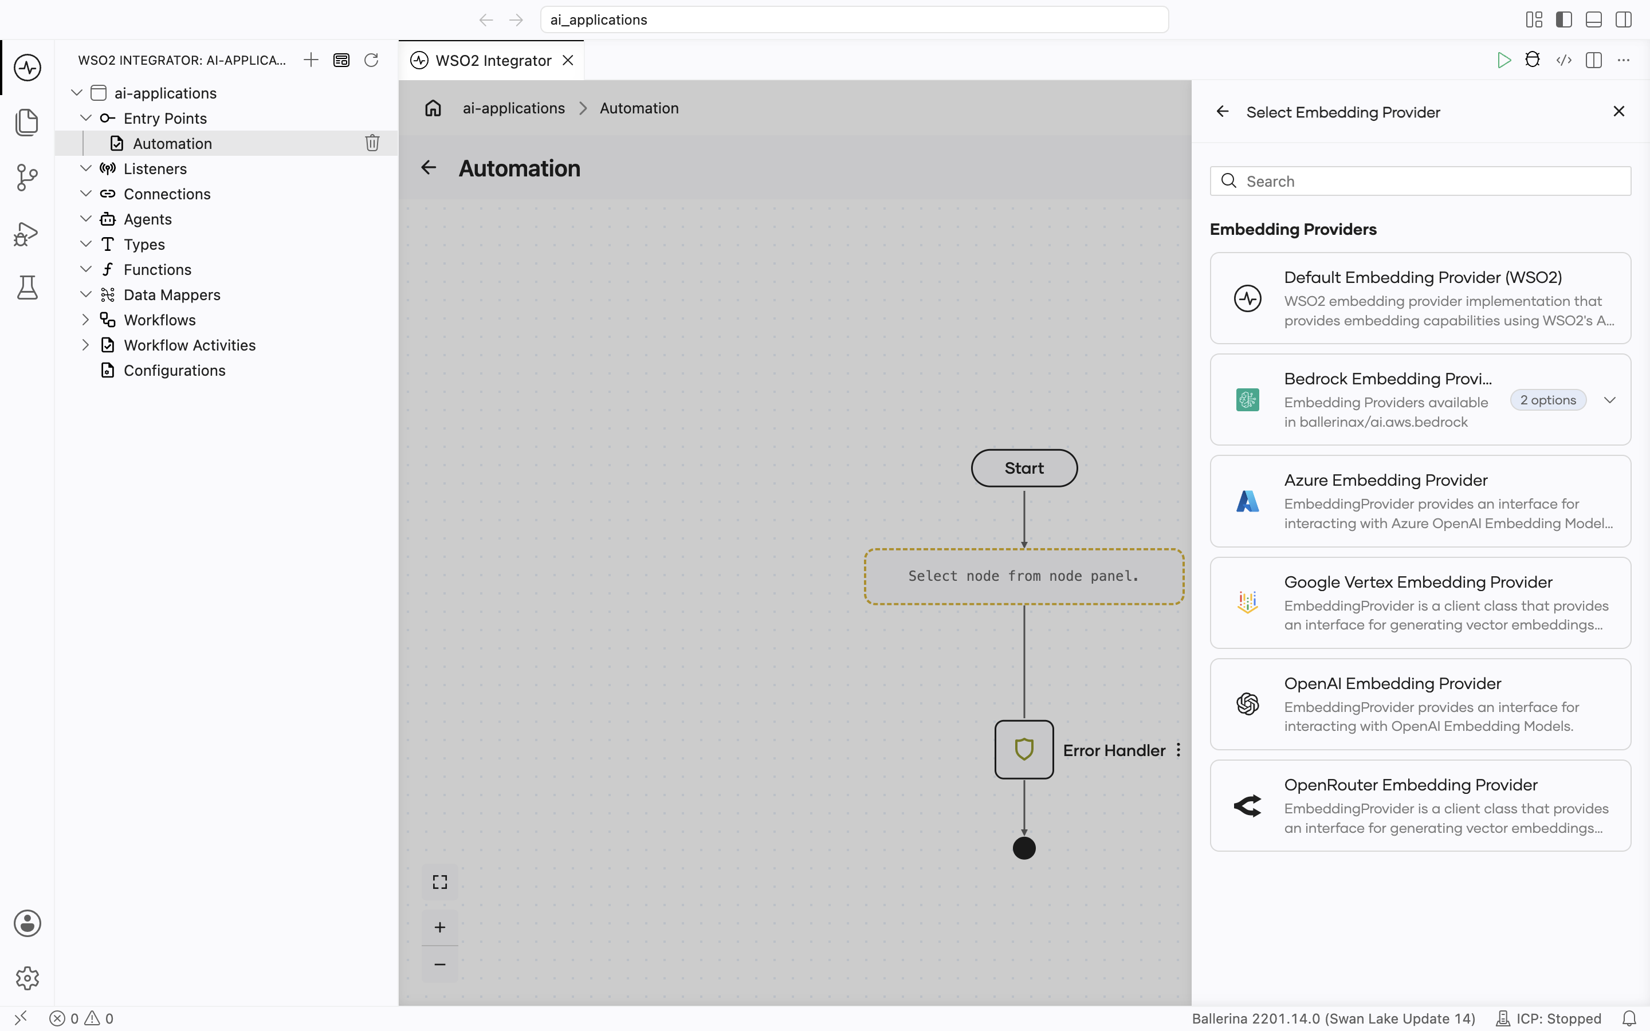Toggle the Connections section chevron
The height and width of the screenshot is (1031, 1650).
(x=86, y=194)
